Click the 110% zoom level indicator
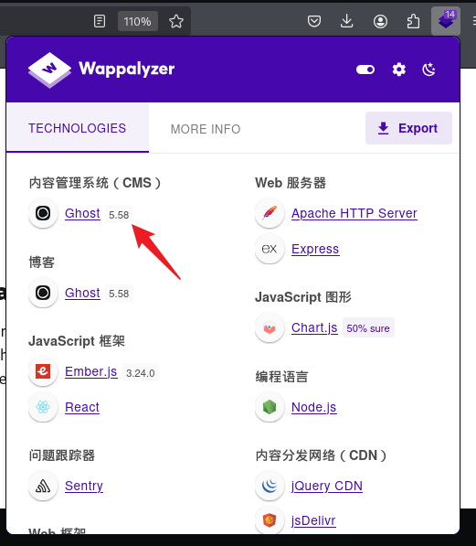 click(137, 21)
